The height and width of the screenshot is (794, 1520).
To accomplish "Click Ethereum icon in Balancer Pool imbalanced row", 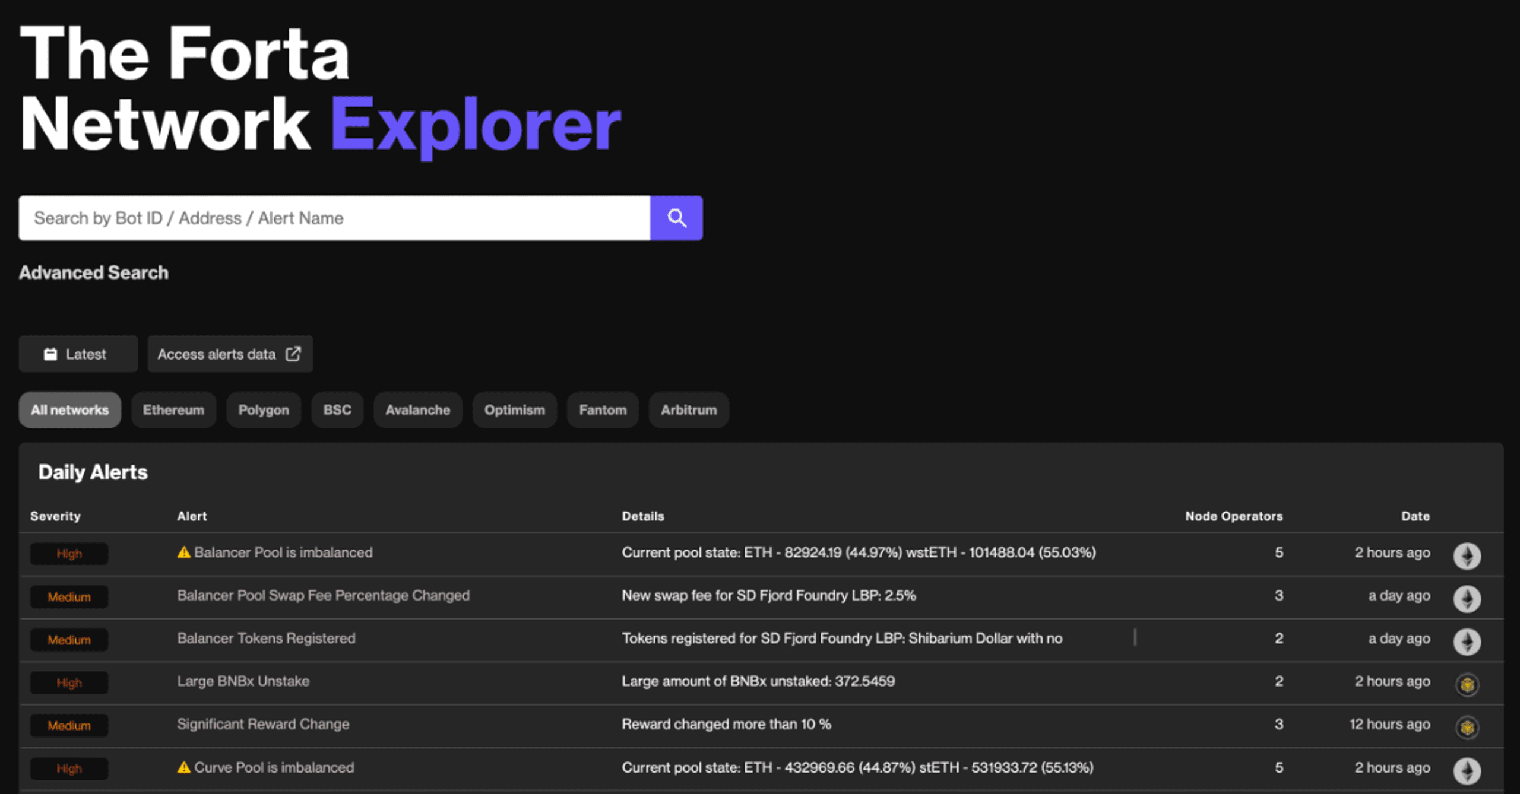I will tap(1467, 556).
